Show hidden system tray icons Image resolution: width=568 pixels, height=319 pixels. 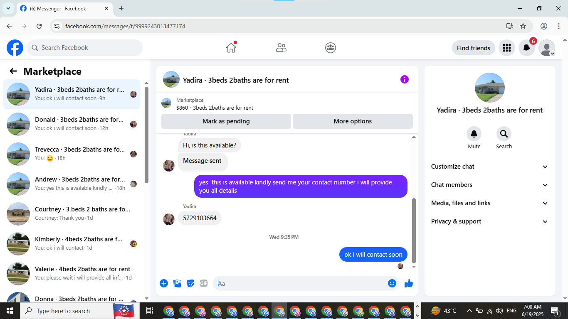coord(469,311)
